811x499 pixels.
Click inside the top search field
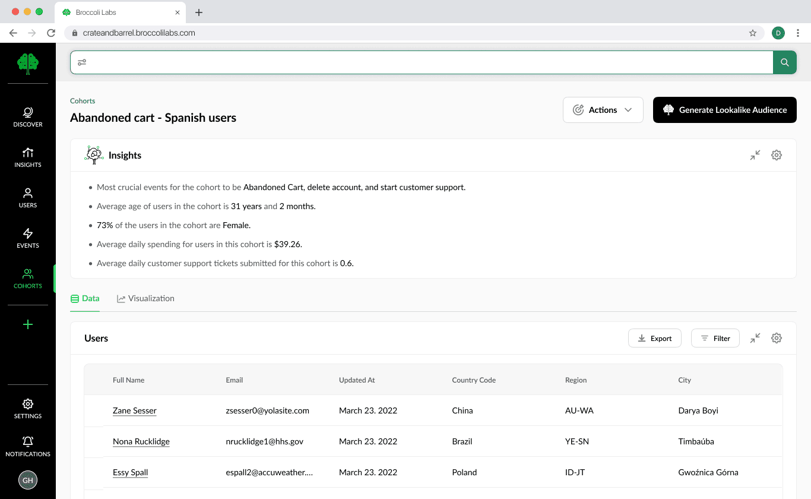click(422, 62)
